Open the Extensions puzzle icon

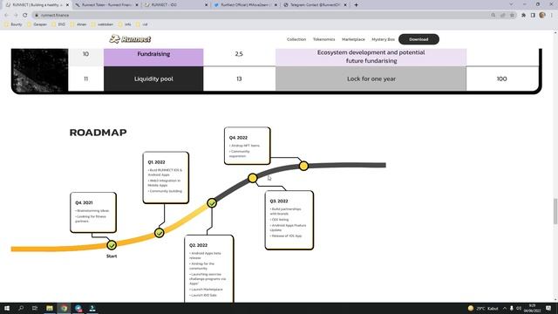(523, 16)
